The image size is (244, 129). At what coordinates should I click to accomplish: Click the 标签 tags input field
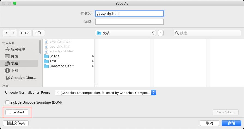(x=129, y=22)
